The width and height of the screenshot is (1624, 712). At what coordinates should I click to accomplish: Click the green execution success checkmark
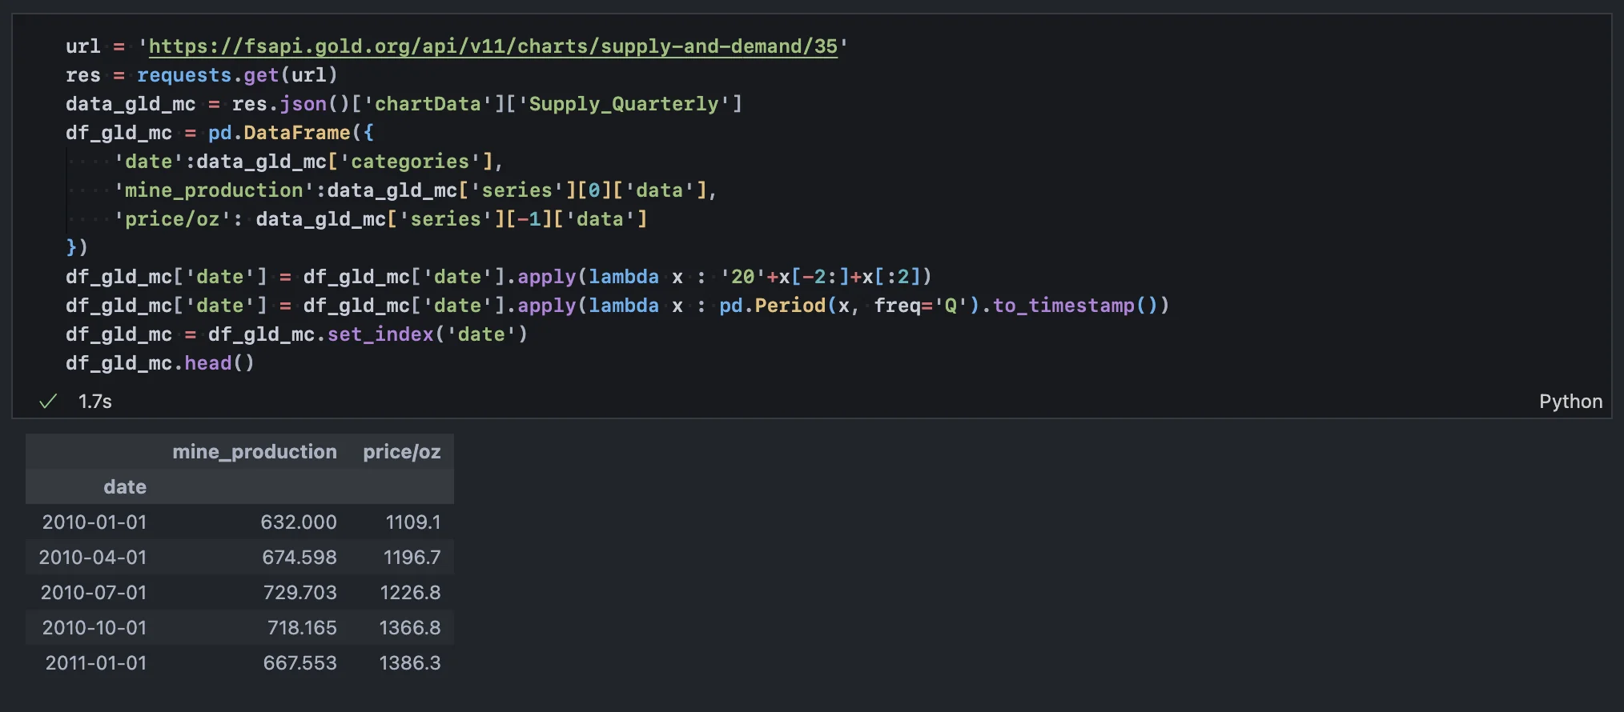pos(48,402)
